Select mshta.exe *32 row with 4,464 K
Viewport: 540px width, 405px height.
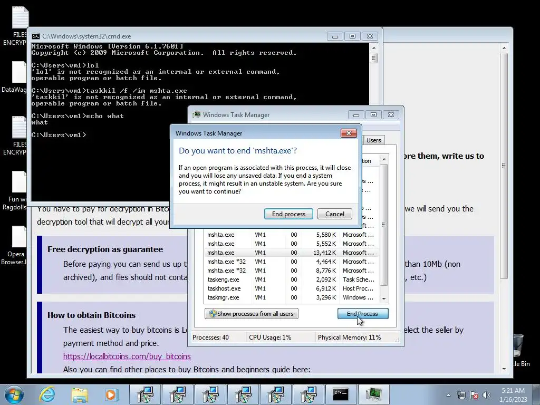point(291,262)
